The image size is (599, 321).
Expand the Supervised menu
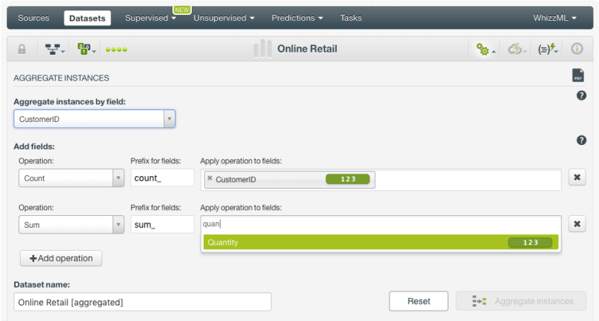pos(150,18)
